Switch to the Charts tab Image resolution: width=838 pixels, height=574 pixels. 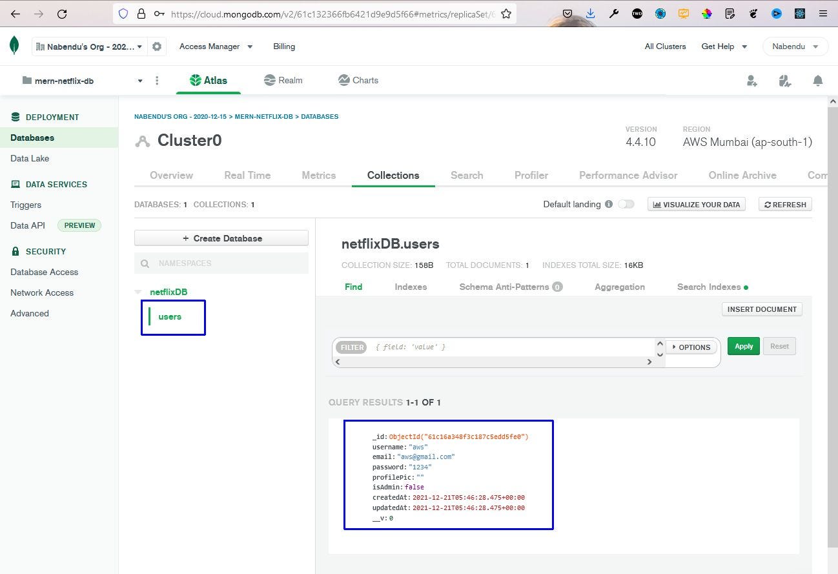[358, 81]
